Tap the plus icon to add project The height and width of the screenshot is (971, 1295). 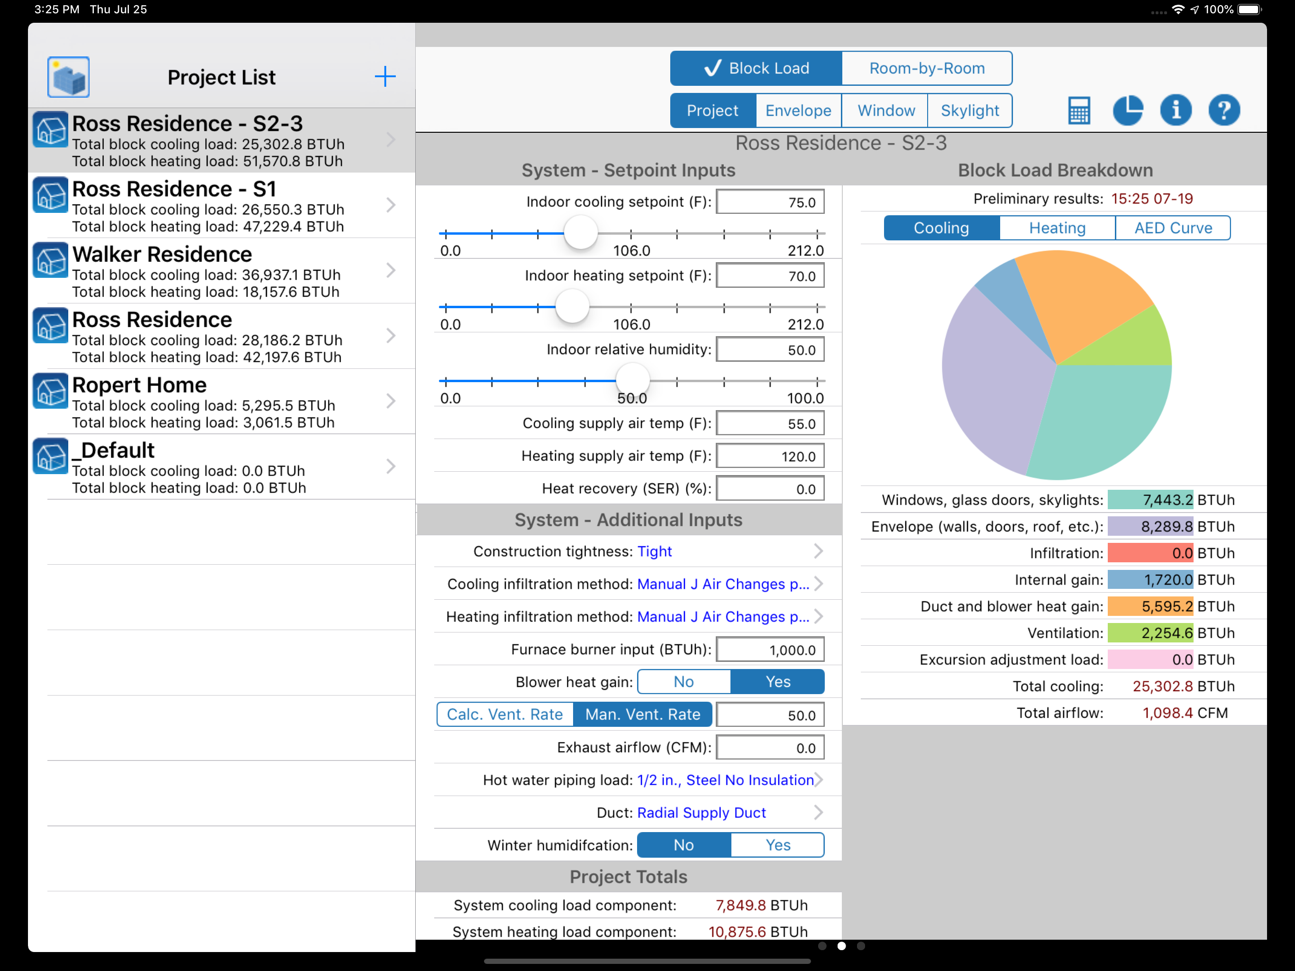pos(384,77)
